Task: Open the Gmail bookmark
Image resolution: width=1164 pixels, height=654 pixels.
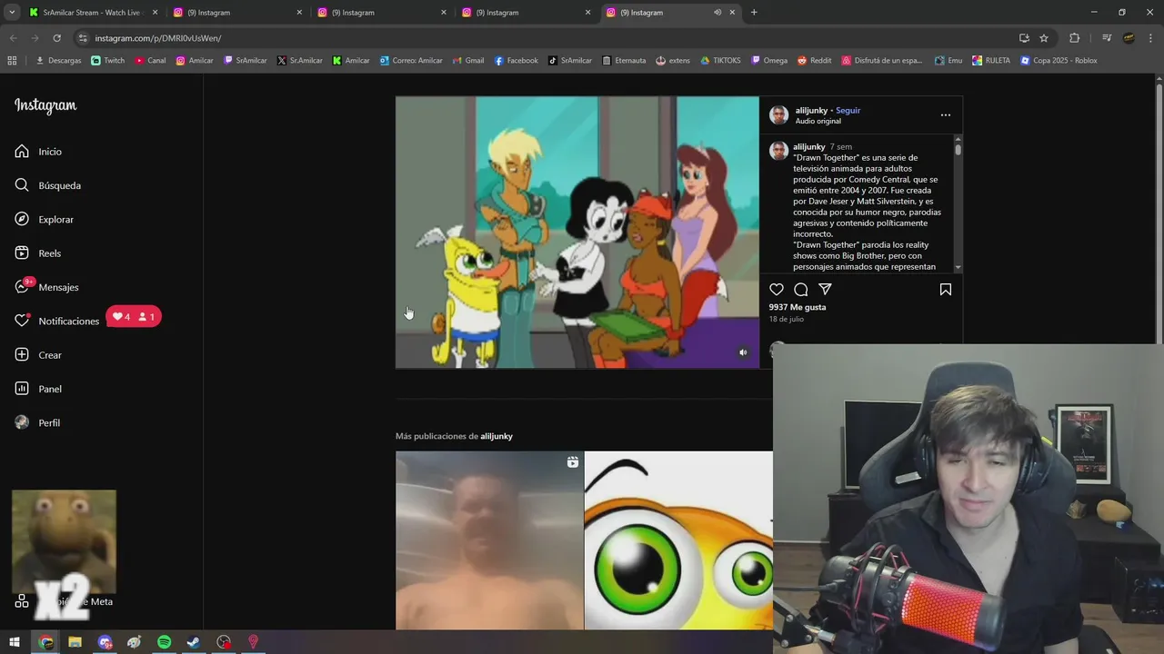Action: (467, 61)
